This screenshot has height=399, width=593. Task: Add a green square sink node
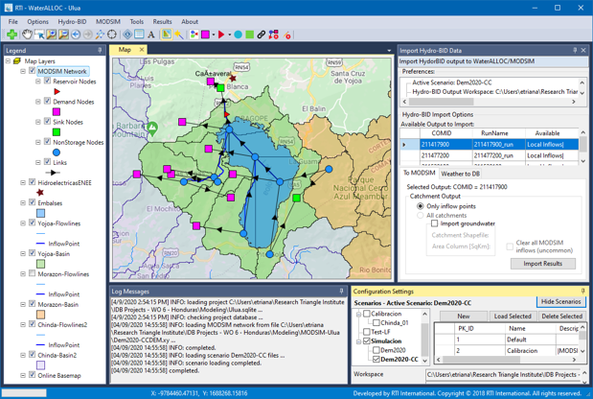(250, 35)
